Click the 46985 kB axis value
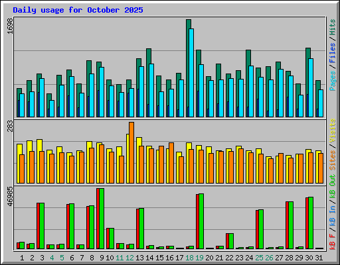This screenshot has height=265, width=340. 10,197
